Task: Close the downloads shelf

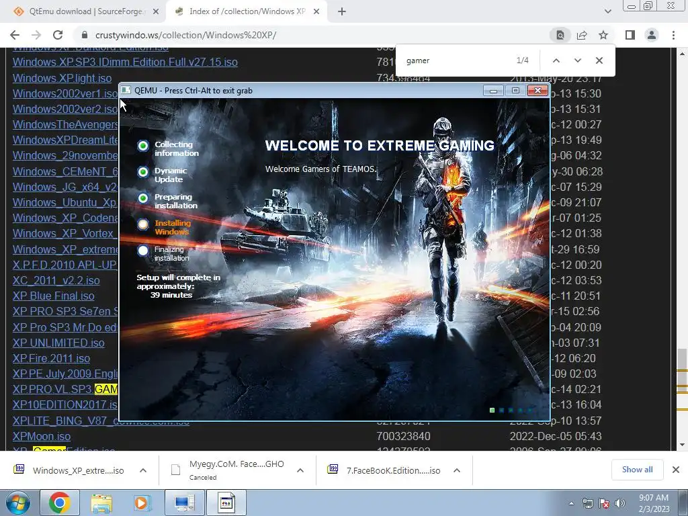Action: (676, 470)
